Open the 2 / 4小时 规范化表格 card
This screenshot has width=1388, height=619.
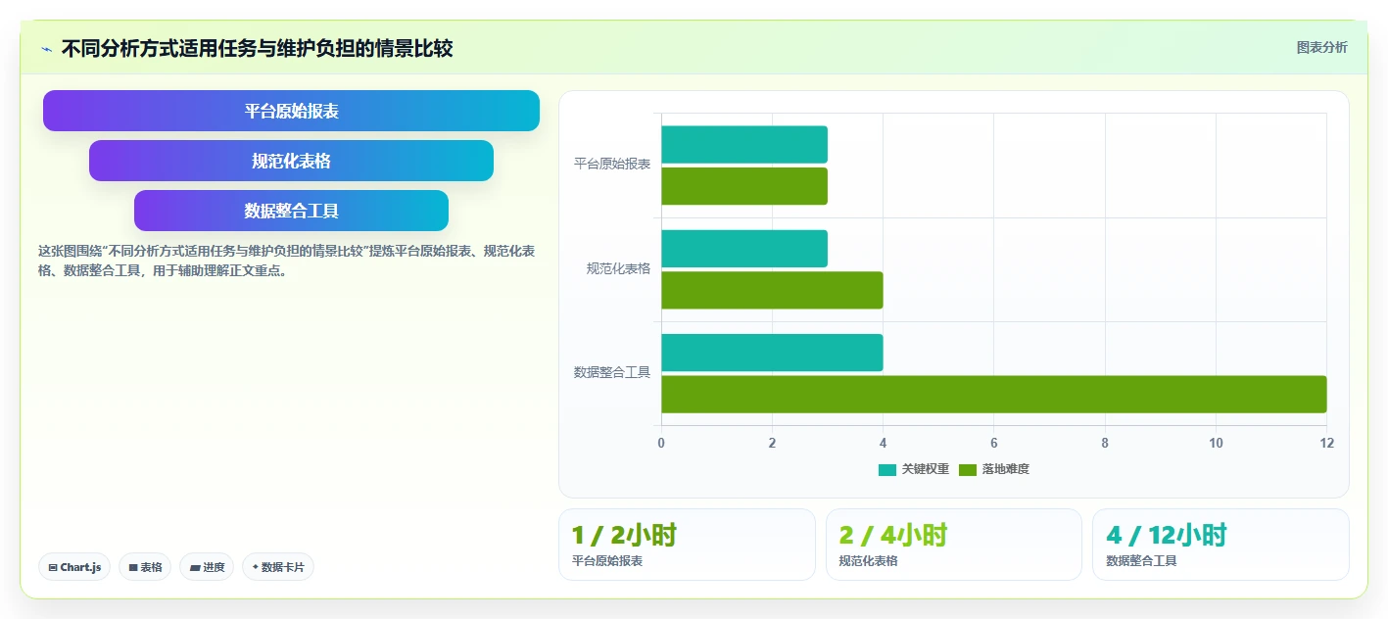click(x=954, y=545)
